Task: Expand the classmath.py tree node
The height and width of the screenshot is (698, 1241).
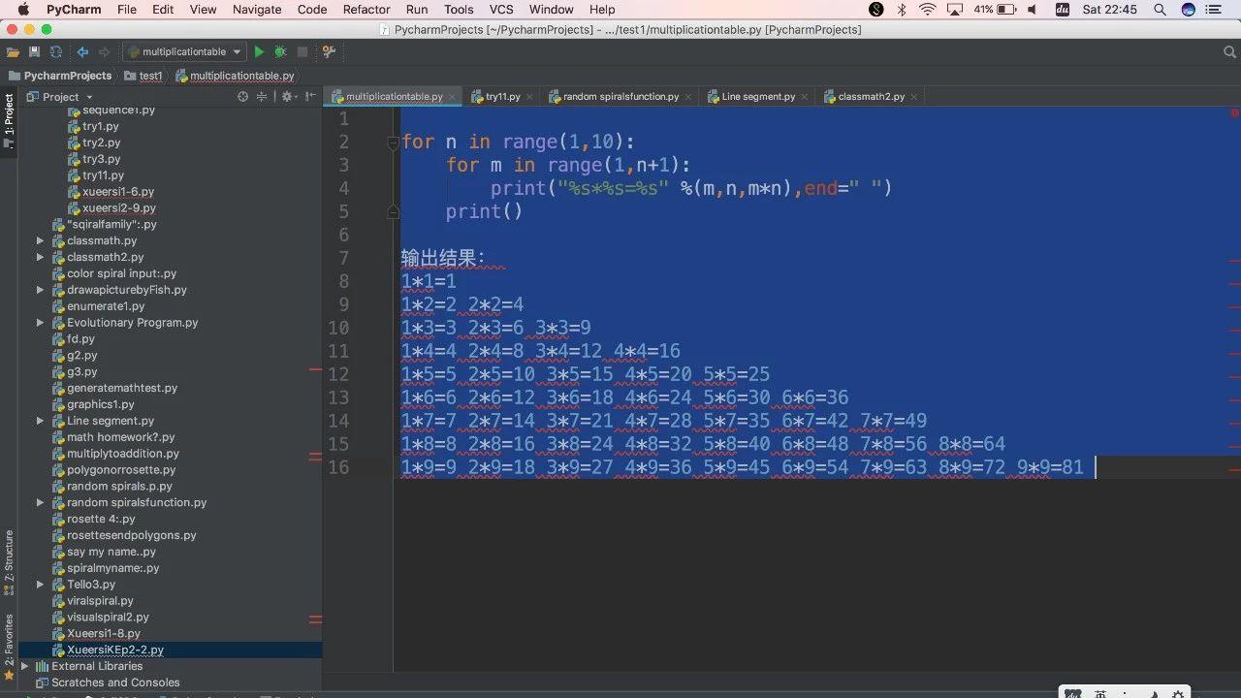Action: pyautogui.click(x=40, y=240)
